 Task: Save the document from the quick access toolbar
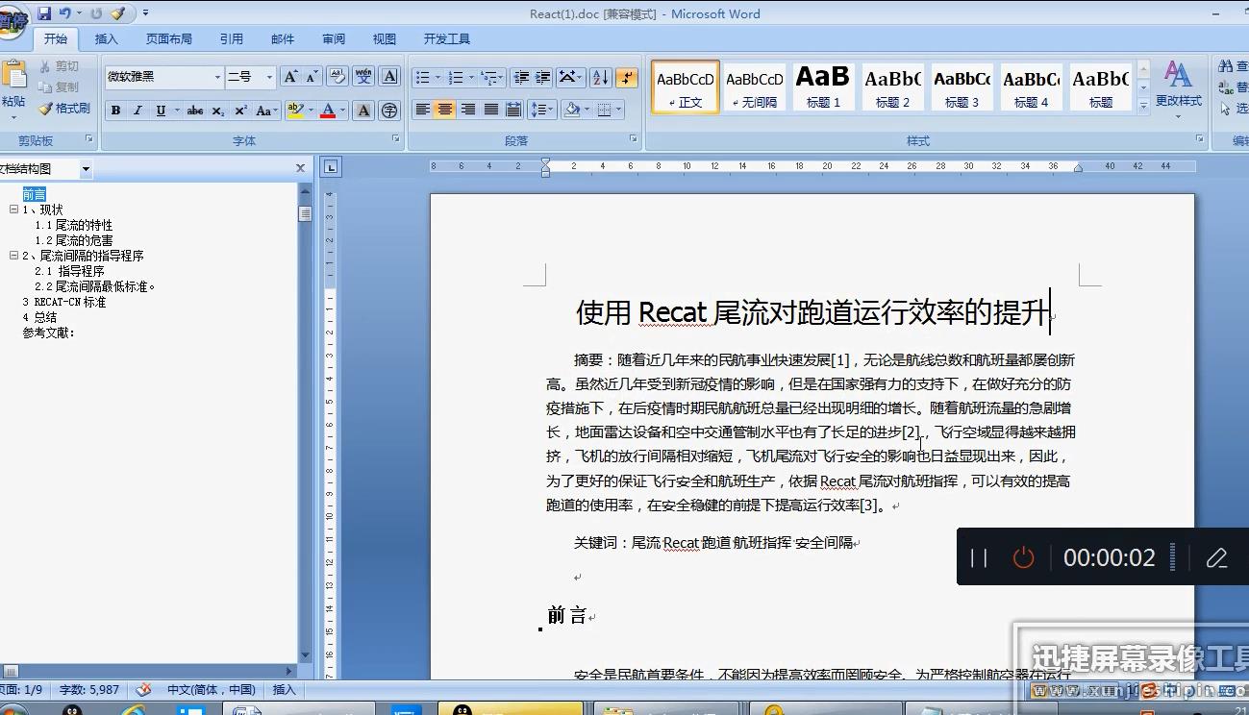point(44,13)
